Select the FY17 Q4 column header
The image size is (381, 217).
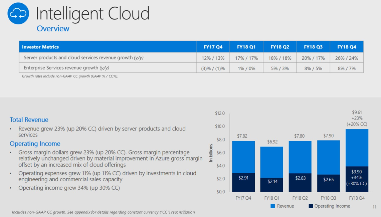coord(213,47)
